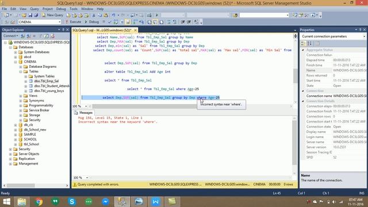Collapse the Aggregate Status section
The height and width of the screenshot is (207, 368).
coord(303,50)
